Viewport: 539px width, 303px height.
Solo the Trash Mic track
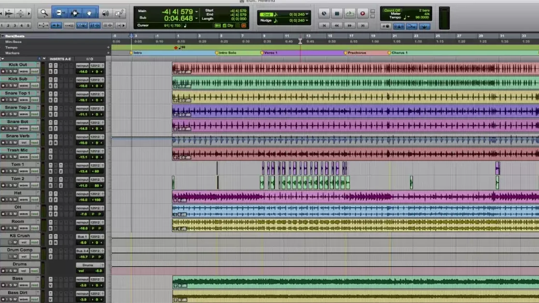tap(11, 157)
